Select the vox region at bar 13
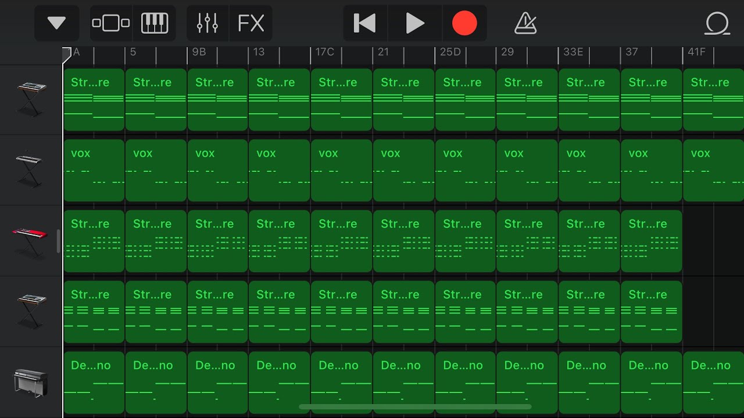The height and width of the screenshot is (418, 744). click(x=279, y=171)
